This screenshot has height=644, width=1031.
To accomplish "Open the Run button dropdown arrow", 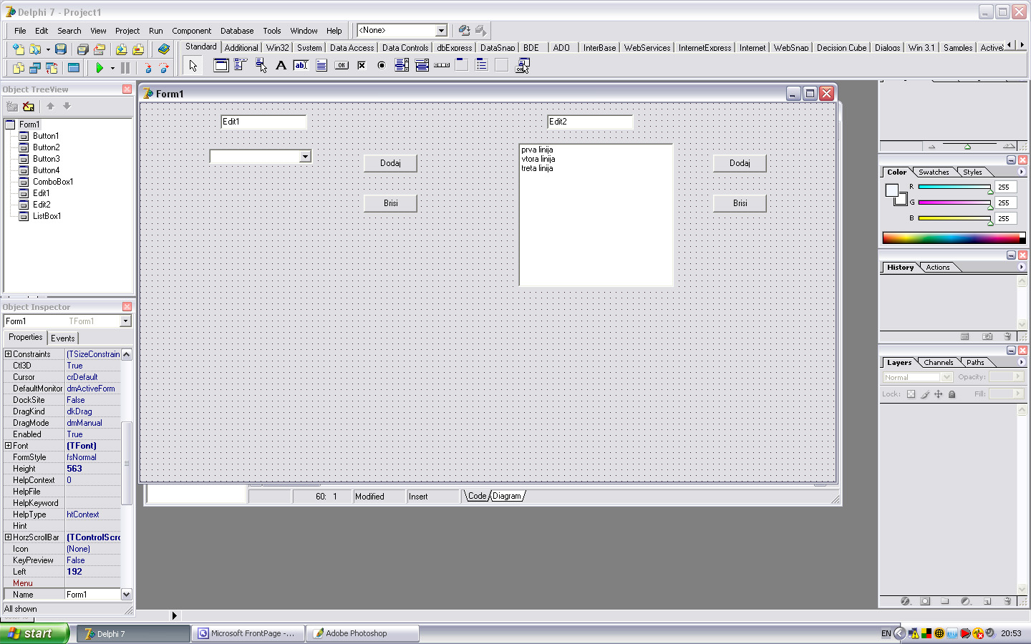I will coord(112,68).
